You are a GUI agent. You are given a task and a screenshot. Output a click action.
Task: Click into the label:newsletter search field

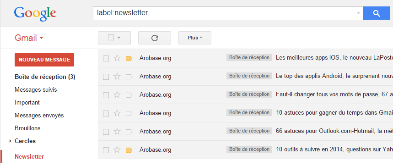(224, 13)
